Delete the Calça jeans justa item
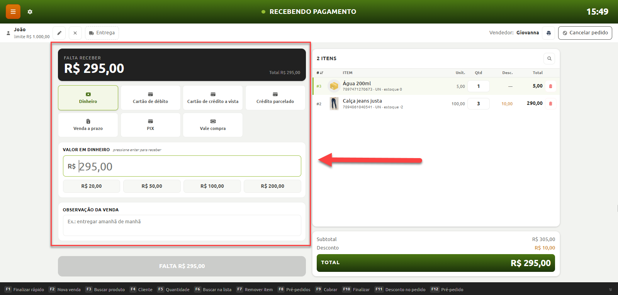This screenshot has height=295, width=618. [550, 103]
